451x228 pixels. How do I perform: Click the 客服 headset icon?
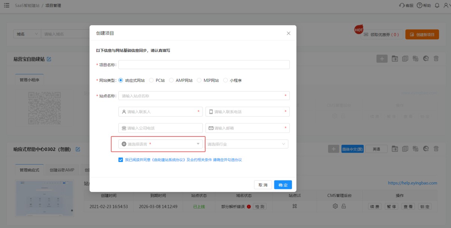click(x=402, y=5)
